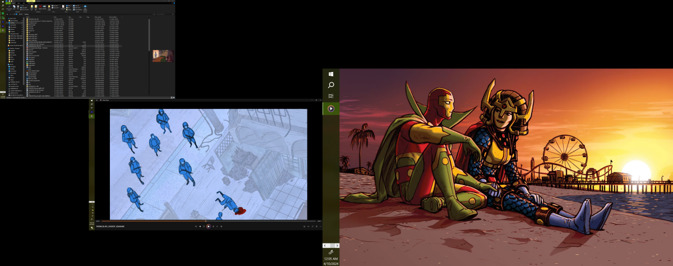Image resolution: width=673 pixels, height=266 pixels.
Task: Click the Explorer search box
Action: [165, 14]
